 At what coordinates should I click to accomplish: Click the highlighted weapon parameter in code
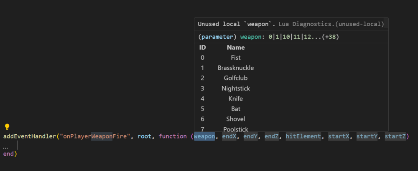[204, 136]
